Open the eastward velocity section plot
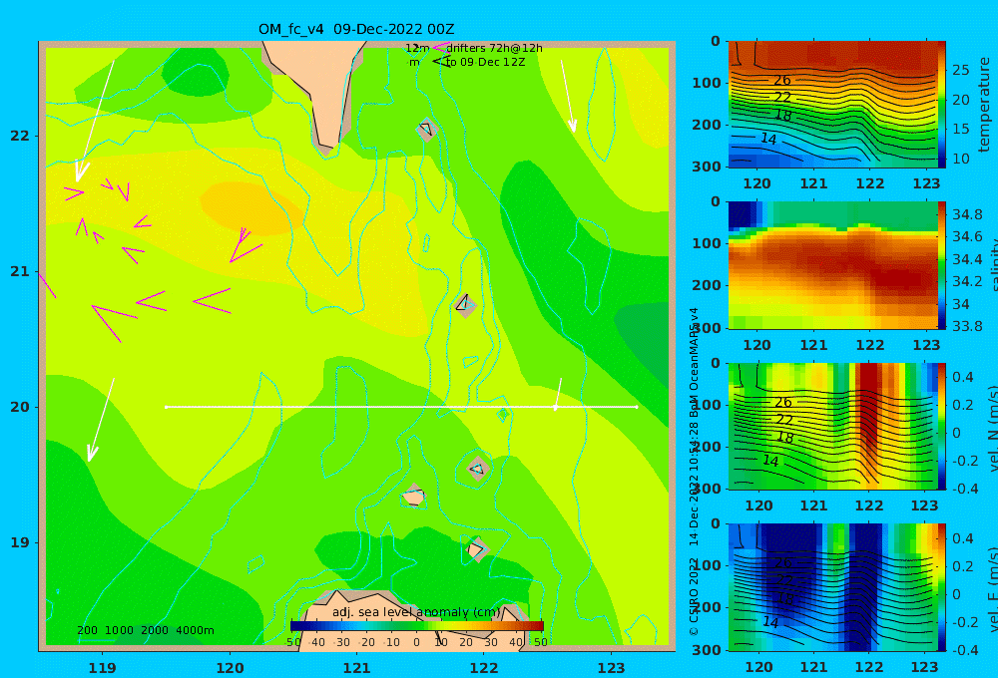This screenshot has height=678, width=998. pos(832,587)
